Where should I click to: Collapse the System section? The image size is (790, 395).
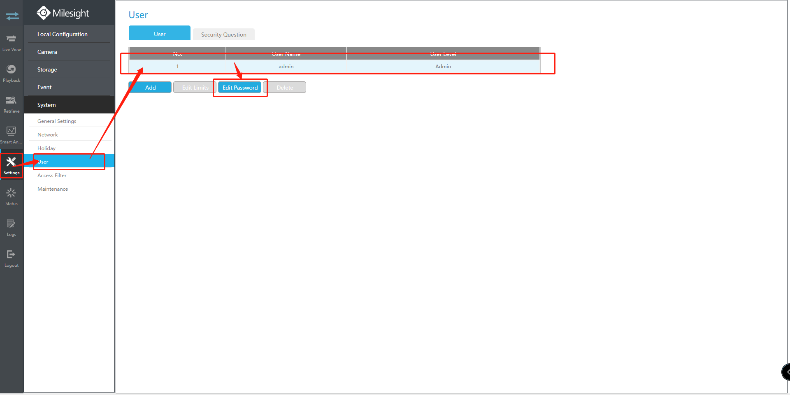tap(69, 105)
